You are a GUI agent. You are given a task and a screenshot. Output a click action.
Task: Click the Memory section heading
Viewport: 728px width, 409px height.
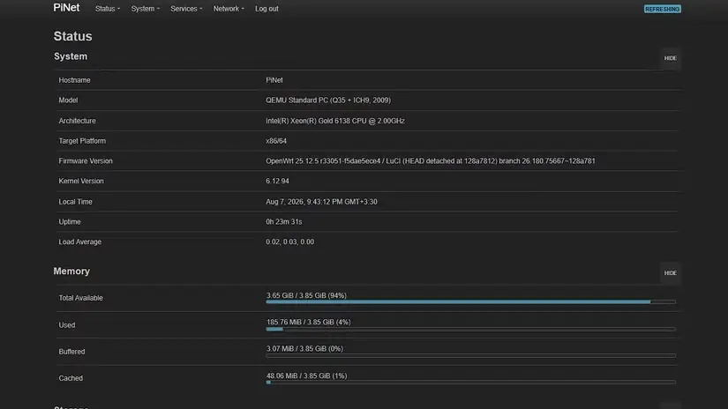tap(71, 271)
